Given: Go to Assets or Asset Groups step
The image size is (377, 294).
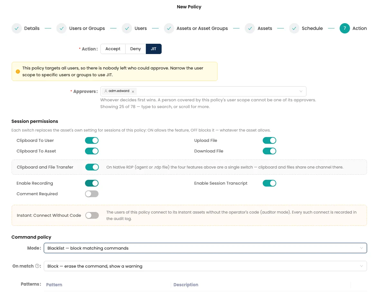Looking at the screenshot, I should point(202,28).
